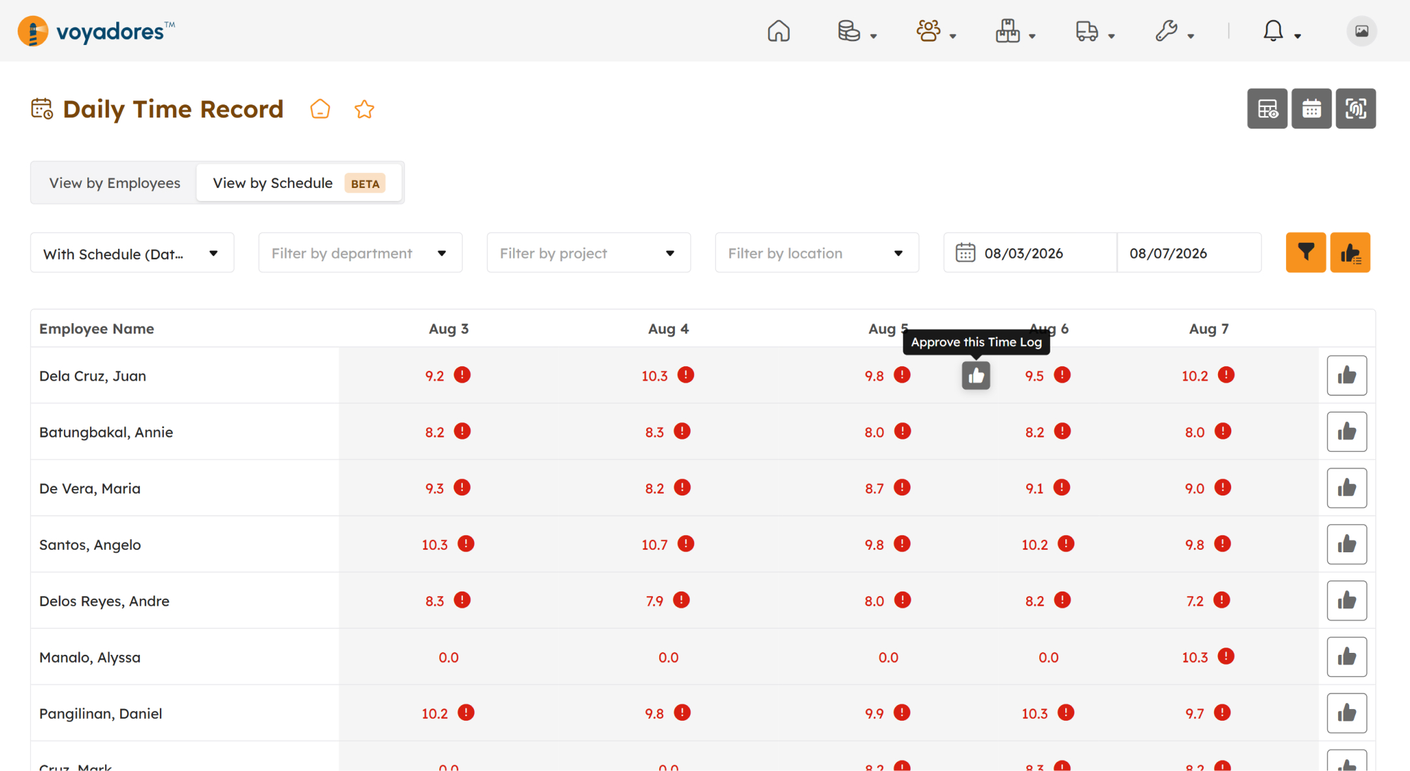Approve all logs for Batungbakal, Annie row
Viewport: 1410px width, 771px height.
click(x=1347, y=432)
